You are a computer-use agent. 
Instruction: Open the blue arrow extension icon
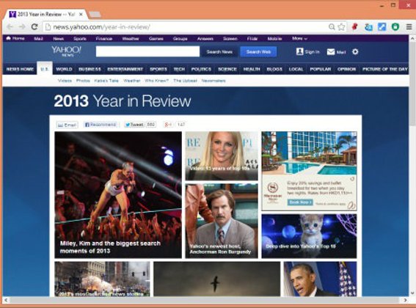click(382, 27)
